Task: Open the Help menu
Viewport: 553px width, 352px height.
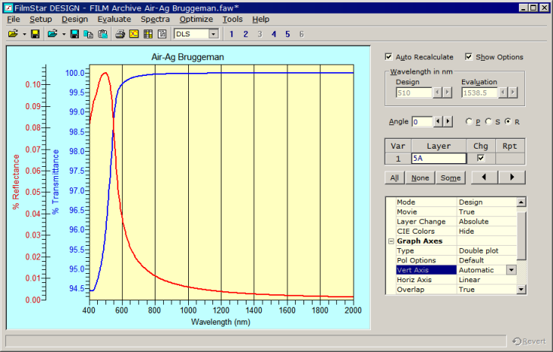Action: (x=261, y=19)
